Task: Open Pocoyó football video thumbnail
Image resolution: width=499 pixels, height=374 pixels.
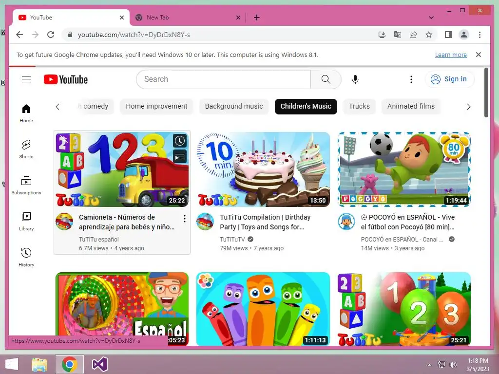Action: (x=404, y=169)
